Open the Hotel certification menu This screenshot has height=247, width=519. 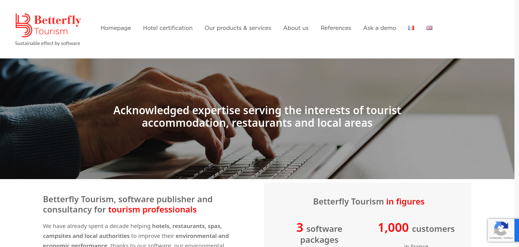168,28
